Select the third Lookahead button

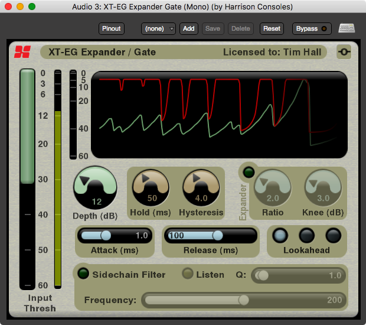(334, 236)
